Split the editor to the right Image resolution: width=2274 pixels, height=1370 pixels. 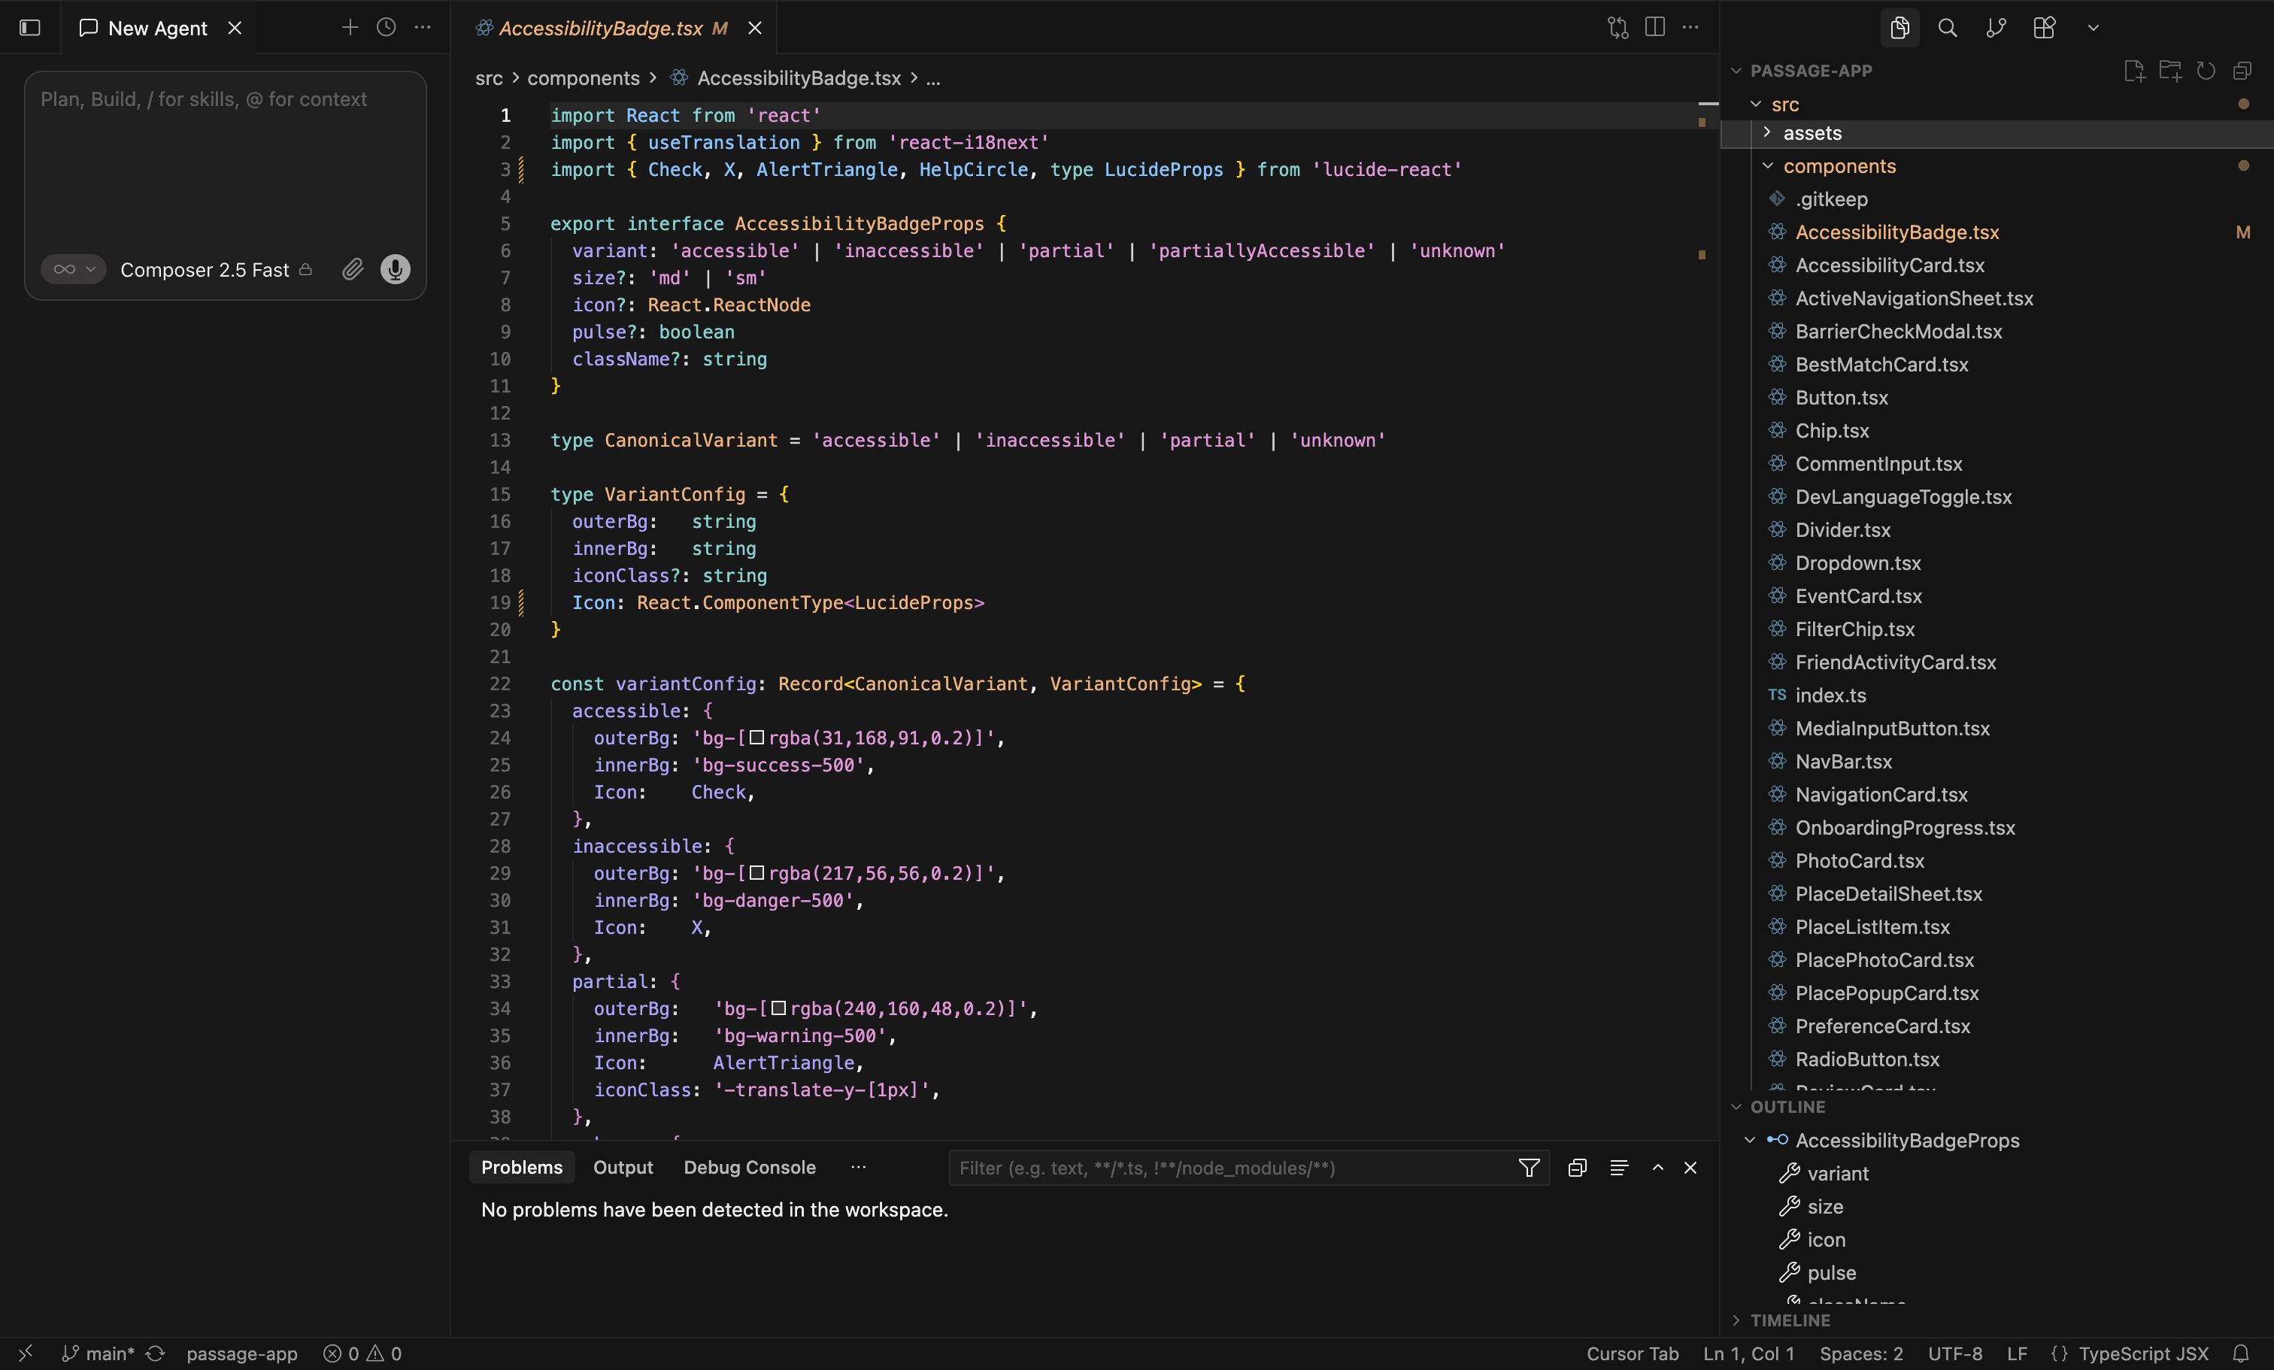coord(1654,28)
